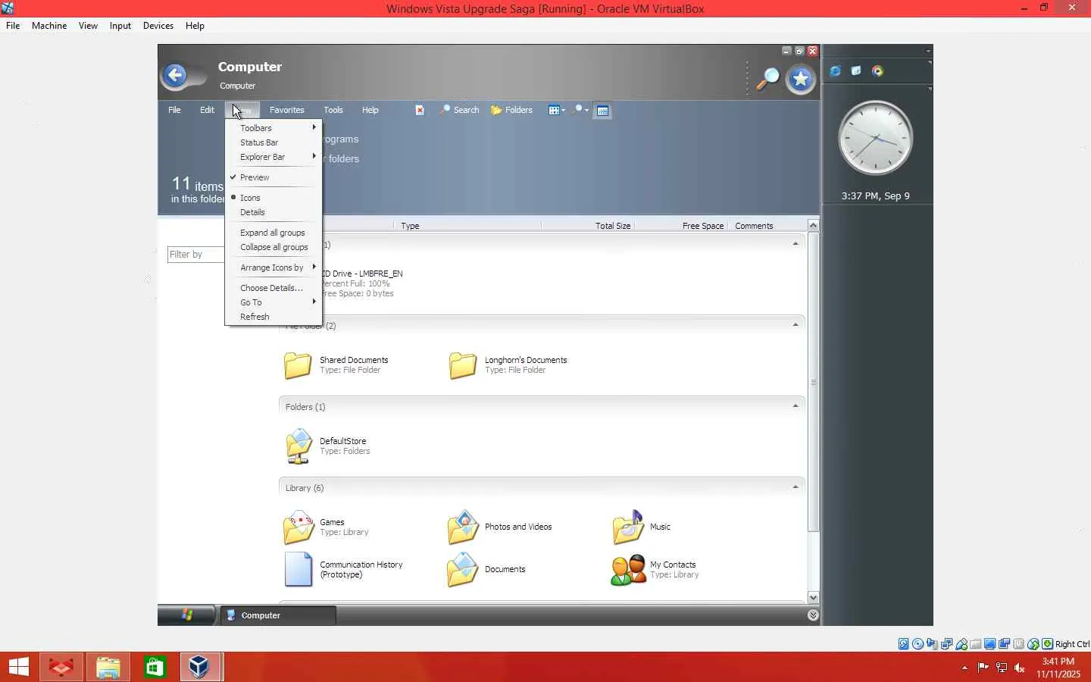Open the VirtualBox Devices menu
The width and height of the screenshot is (1091, 682).
pos(158,26)
